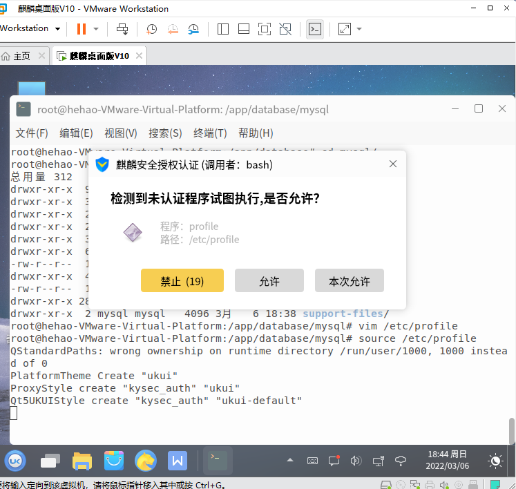
Task: Open the snapshot manager
Action: point(193,29)
